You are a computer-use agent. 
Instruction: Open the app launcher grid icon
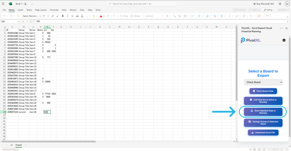point(3,4)
